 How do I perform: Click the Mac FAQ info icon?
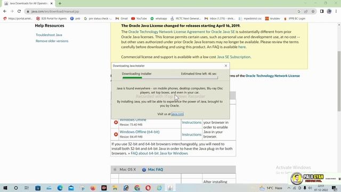click(x=144, y=170)
